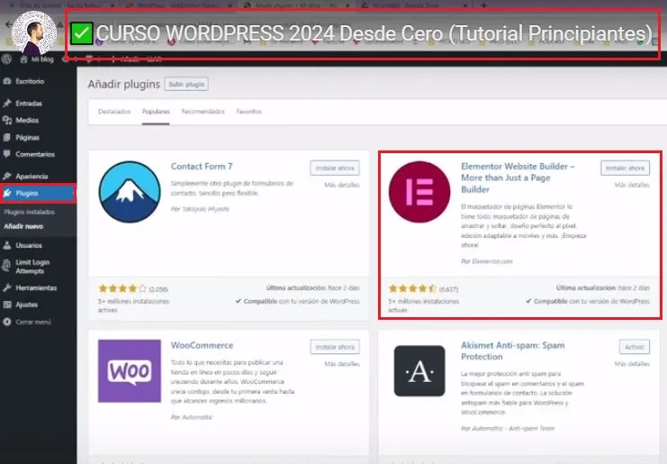Image resolution: width=667 pixels, height=464 pixels.
Task: Install WooCommerce with Instalar ahora
Action: [335, 347]
